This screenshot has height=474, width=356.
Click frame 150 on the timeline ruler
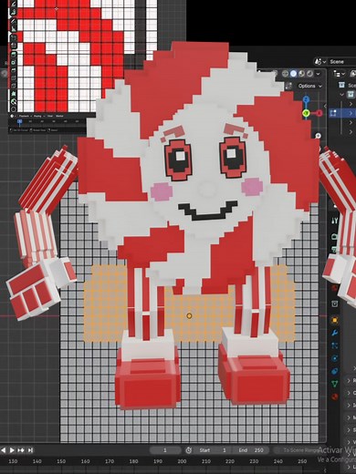61,461
